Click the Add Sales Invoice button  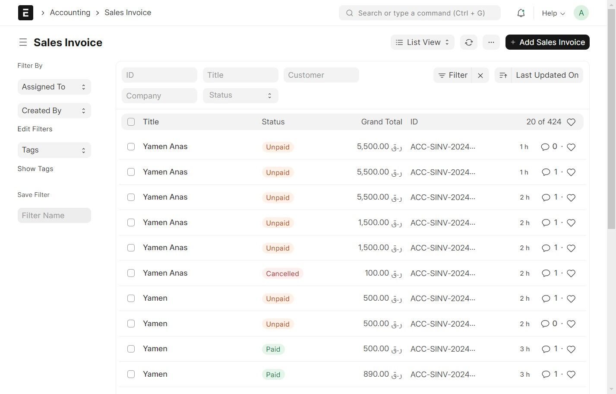pyautogui.click(x=547, y=42)
